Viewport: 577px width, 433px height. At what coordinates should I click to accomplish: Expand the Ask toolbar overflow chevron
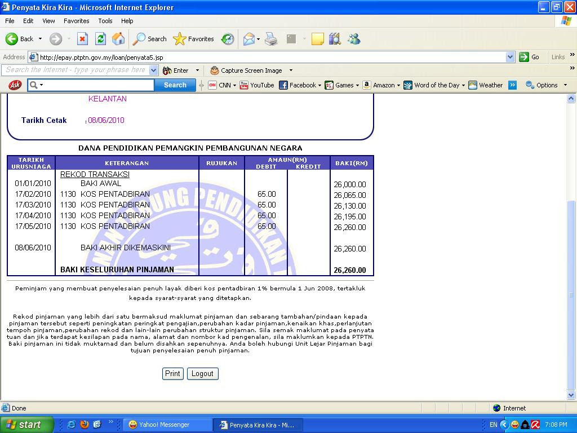pyautogui.click(x=512, y=85)
